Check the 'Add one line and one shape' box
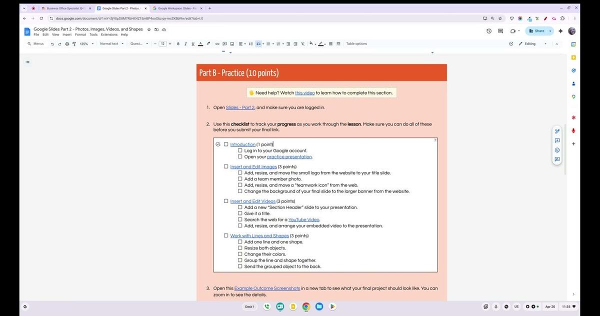Screen dimensions: 600x316 [240, 241]
